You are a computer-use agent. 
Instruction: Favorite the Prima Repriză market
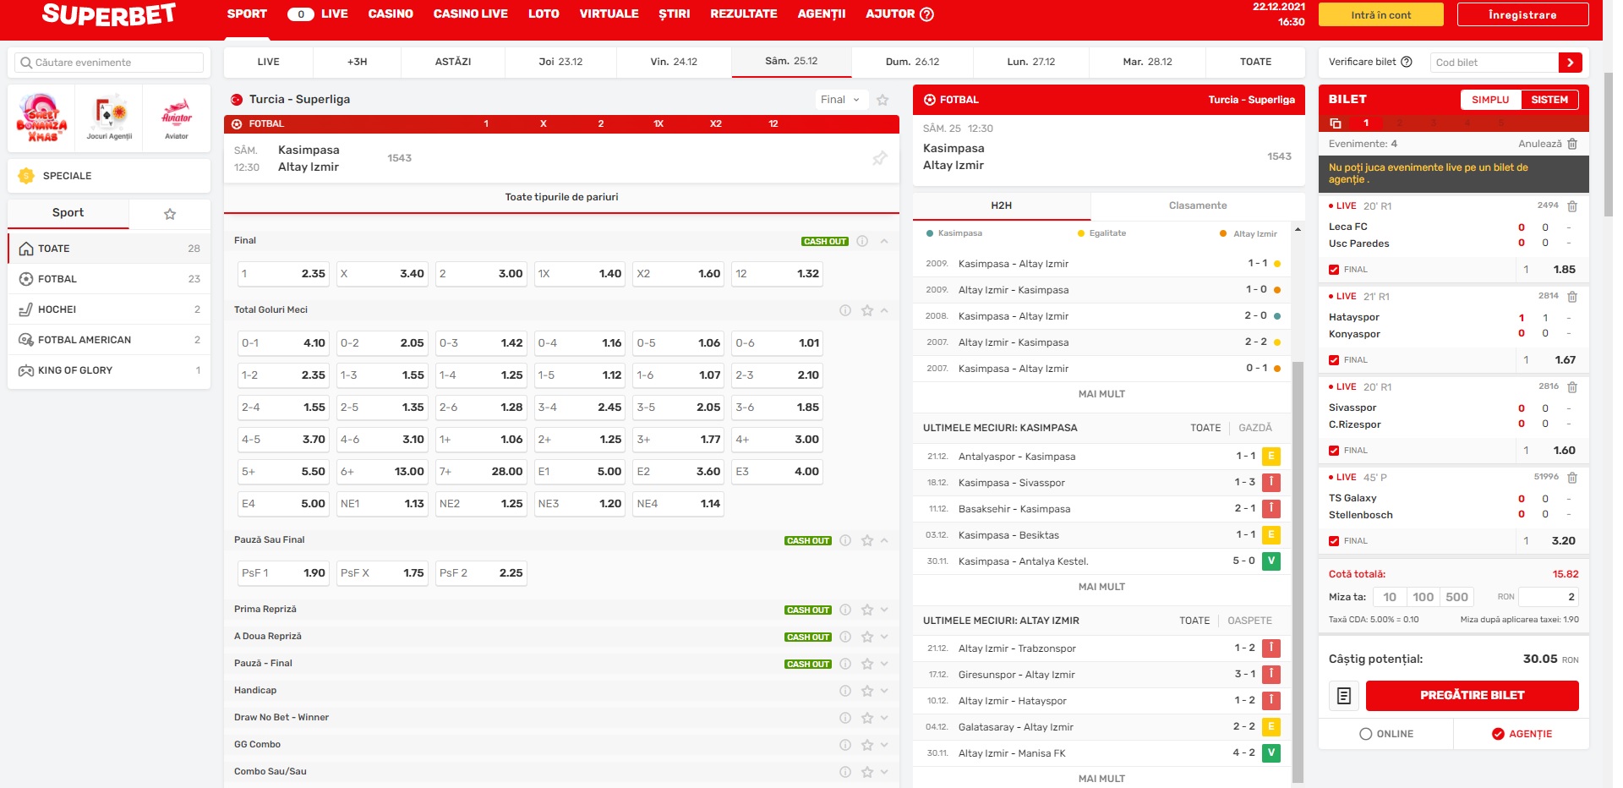tap(867, 610)
